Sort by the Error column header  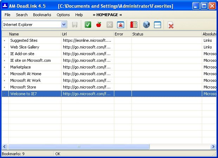[123, 34]
